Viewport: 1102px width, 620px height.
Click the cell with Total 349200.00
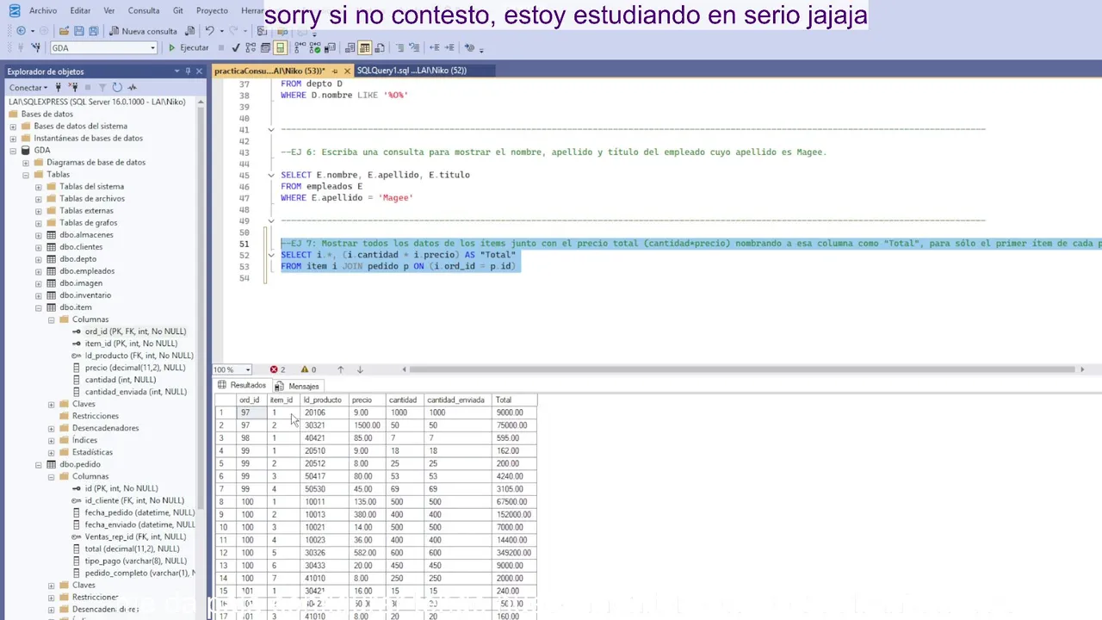tap(514, 553)
